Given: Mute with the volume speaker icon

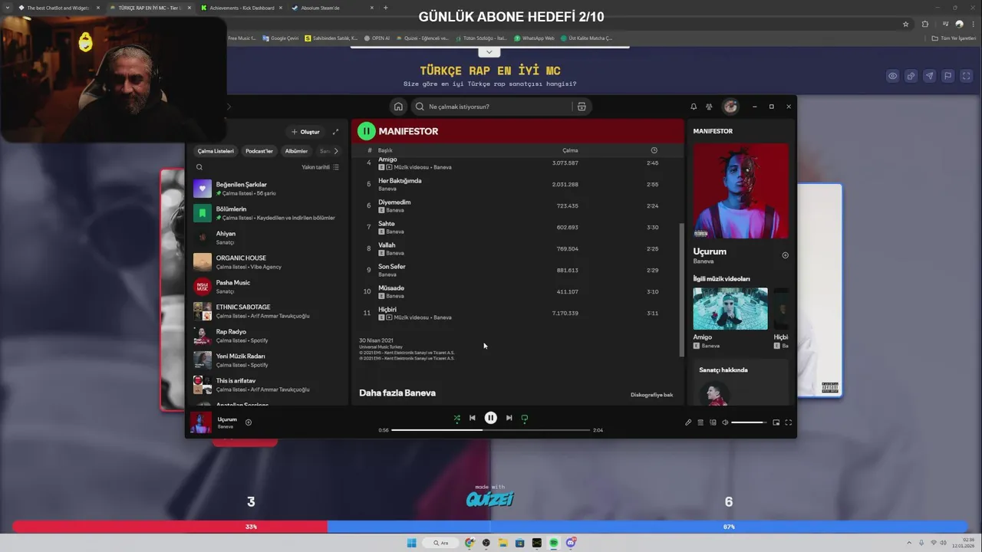Looking at the screenshot, I should 725,422.
